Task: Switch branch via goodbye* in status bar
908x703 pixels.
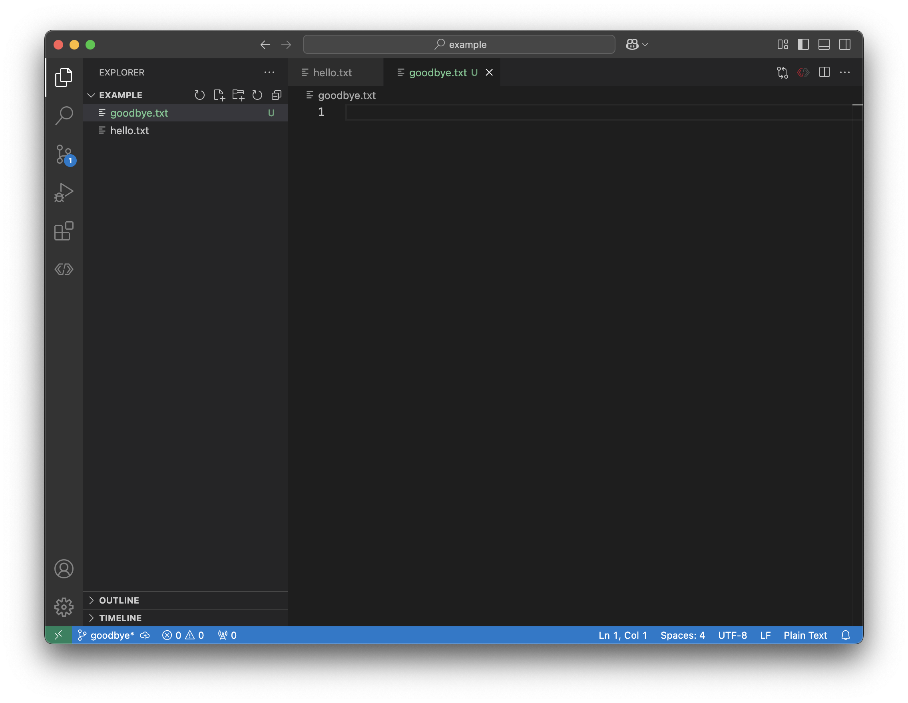Action: coord(106,635)
